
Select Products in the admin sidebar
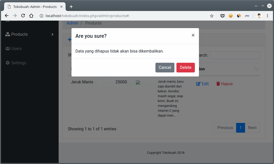19,34
